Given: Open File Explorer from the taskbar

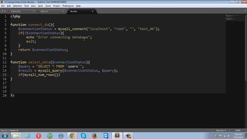Looking at the screenshot, I should coord(16,136).
